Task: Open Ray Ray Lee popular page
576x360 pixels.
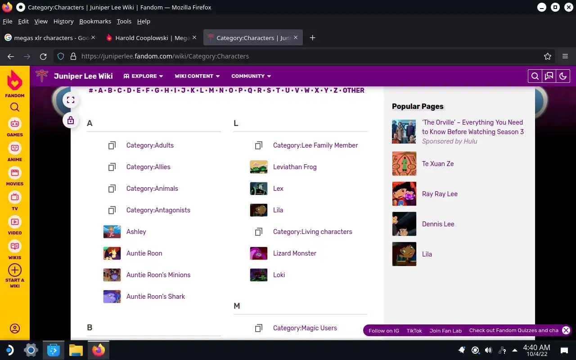Action: click(x=440, y=194)
